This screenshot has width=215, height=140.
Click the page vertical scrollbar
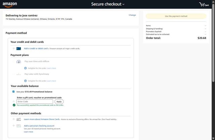213,43
